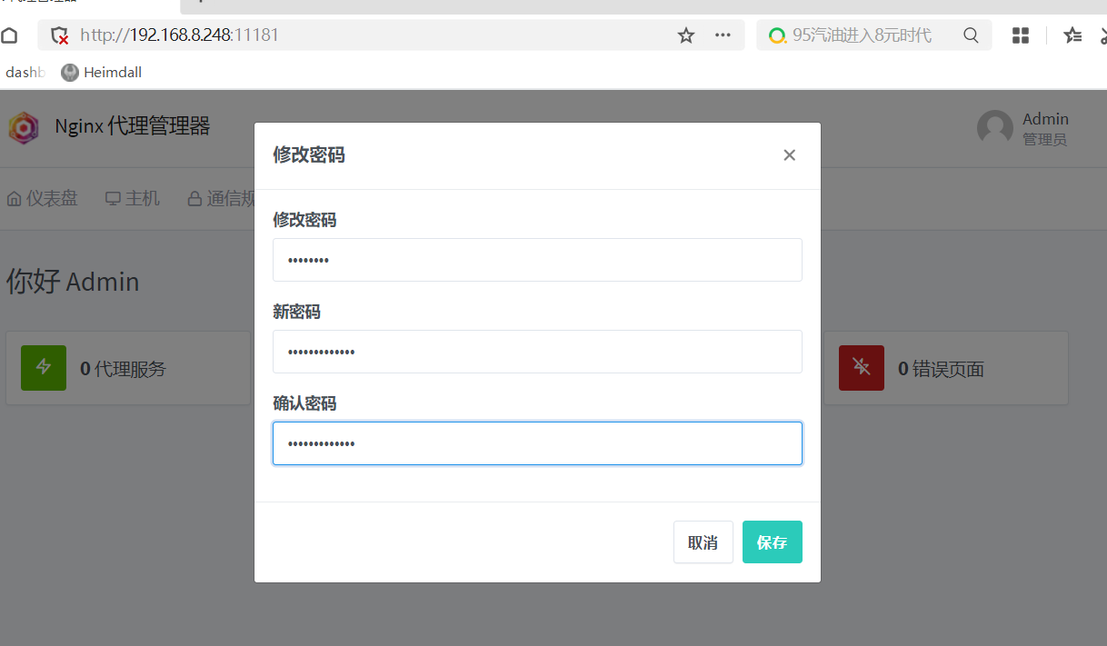Open the 主机 menu
Viewport: 1107px width, 646px height.
coord(133,198)
